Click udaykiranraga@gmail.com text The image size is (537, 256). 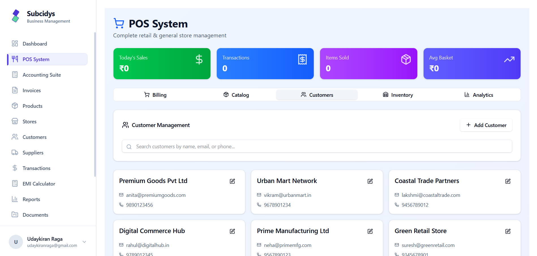[52, 246]
